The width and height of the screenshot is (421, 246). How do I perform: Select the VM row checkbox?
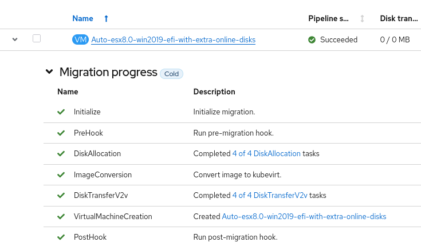pyautogui.click(x=37, y=38)
